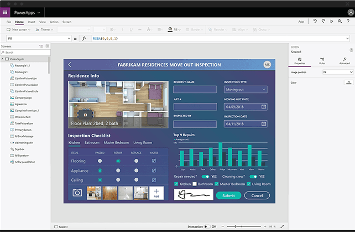Uncheck the Living Room checkbox
The image size is (355, 232).
pyautogui.click(x=249, y=184)
